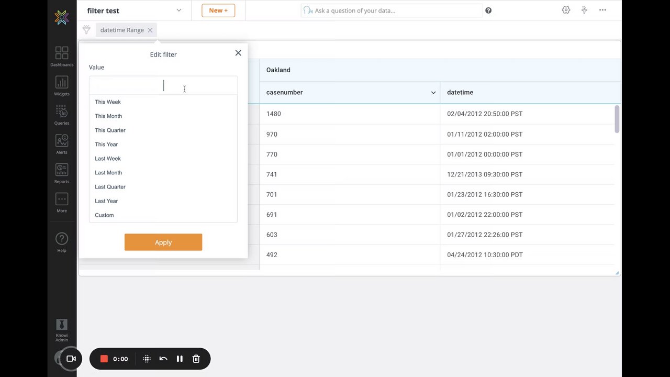This screenshot has height=377, width=670.
Task: Click the table vertical scrollbar
Action: tap(617, 119)
